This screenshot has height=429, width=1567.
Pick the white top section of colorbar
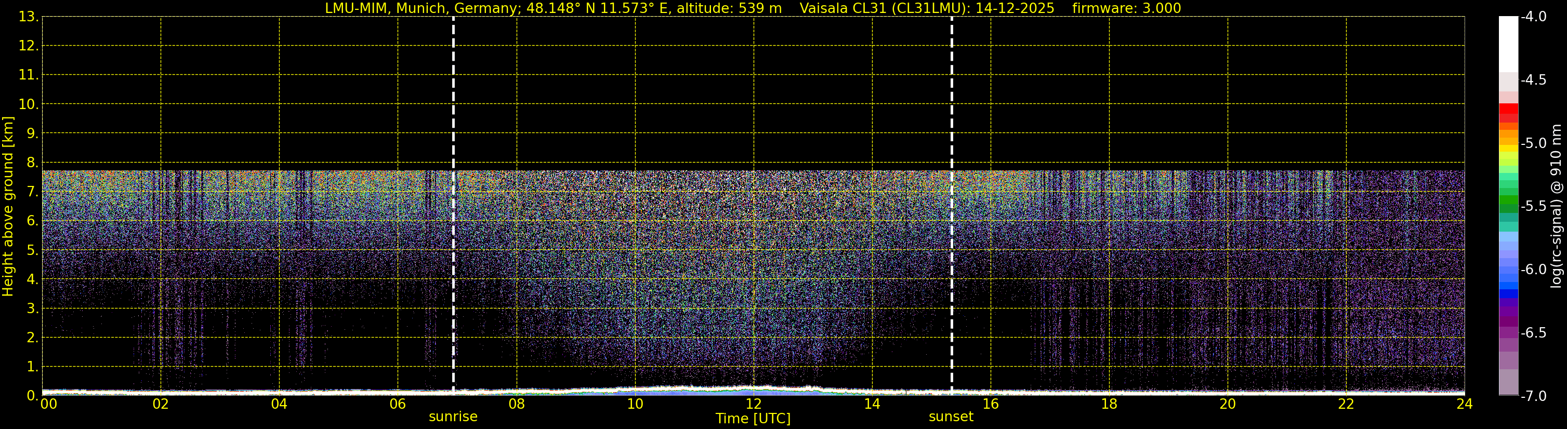point(1508,43)
